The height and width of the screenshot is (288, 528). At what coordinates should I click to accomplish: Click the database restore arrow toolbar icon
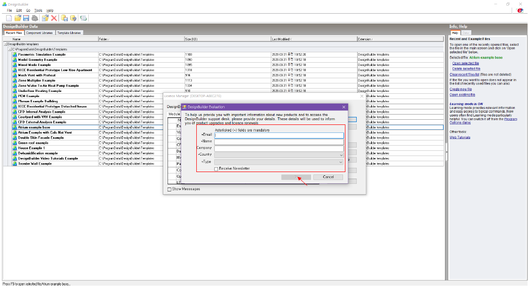pos(73,18)
